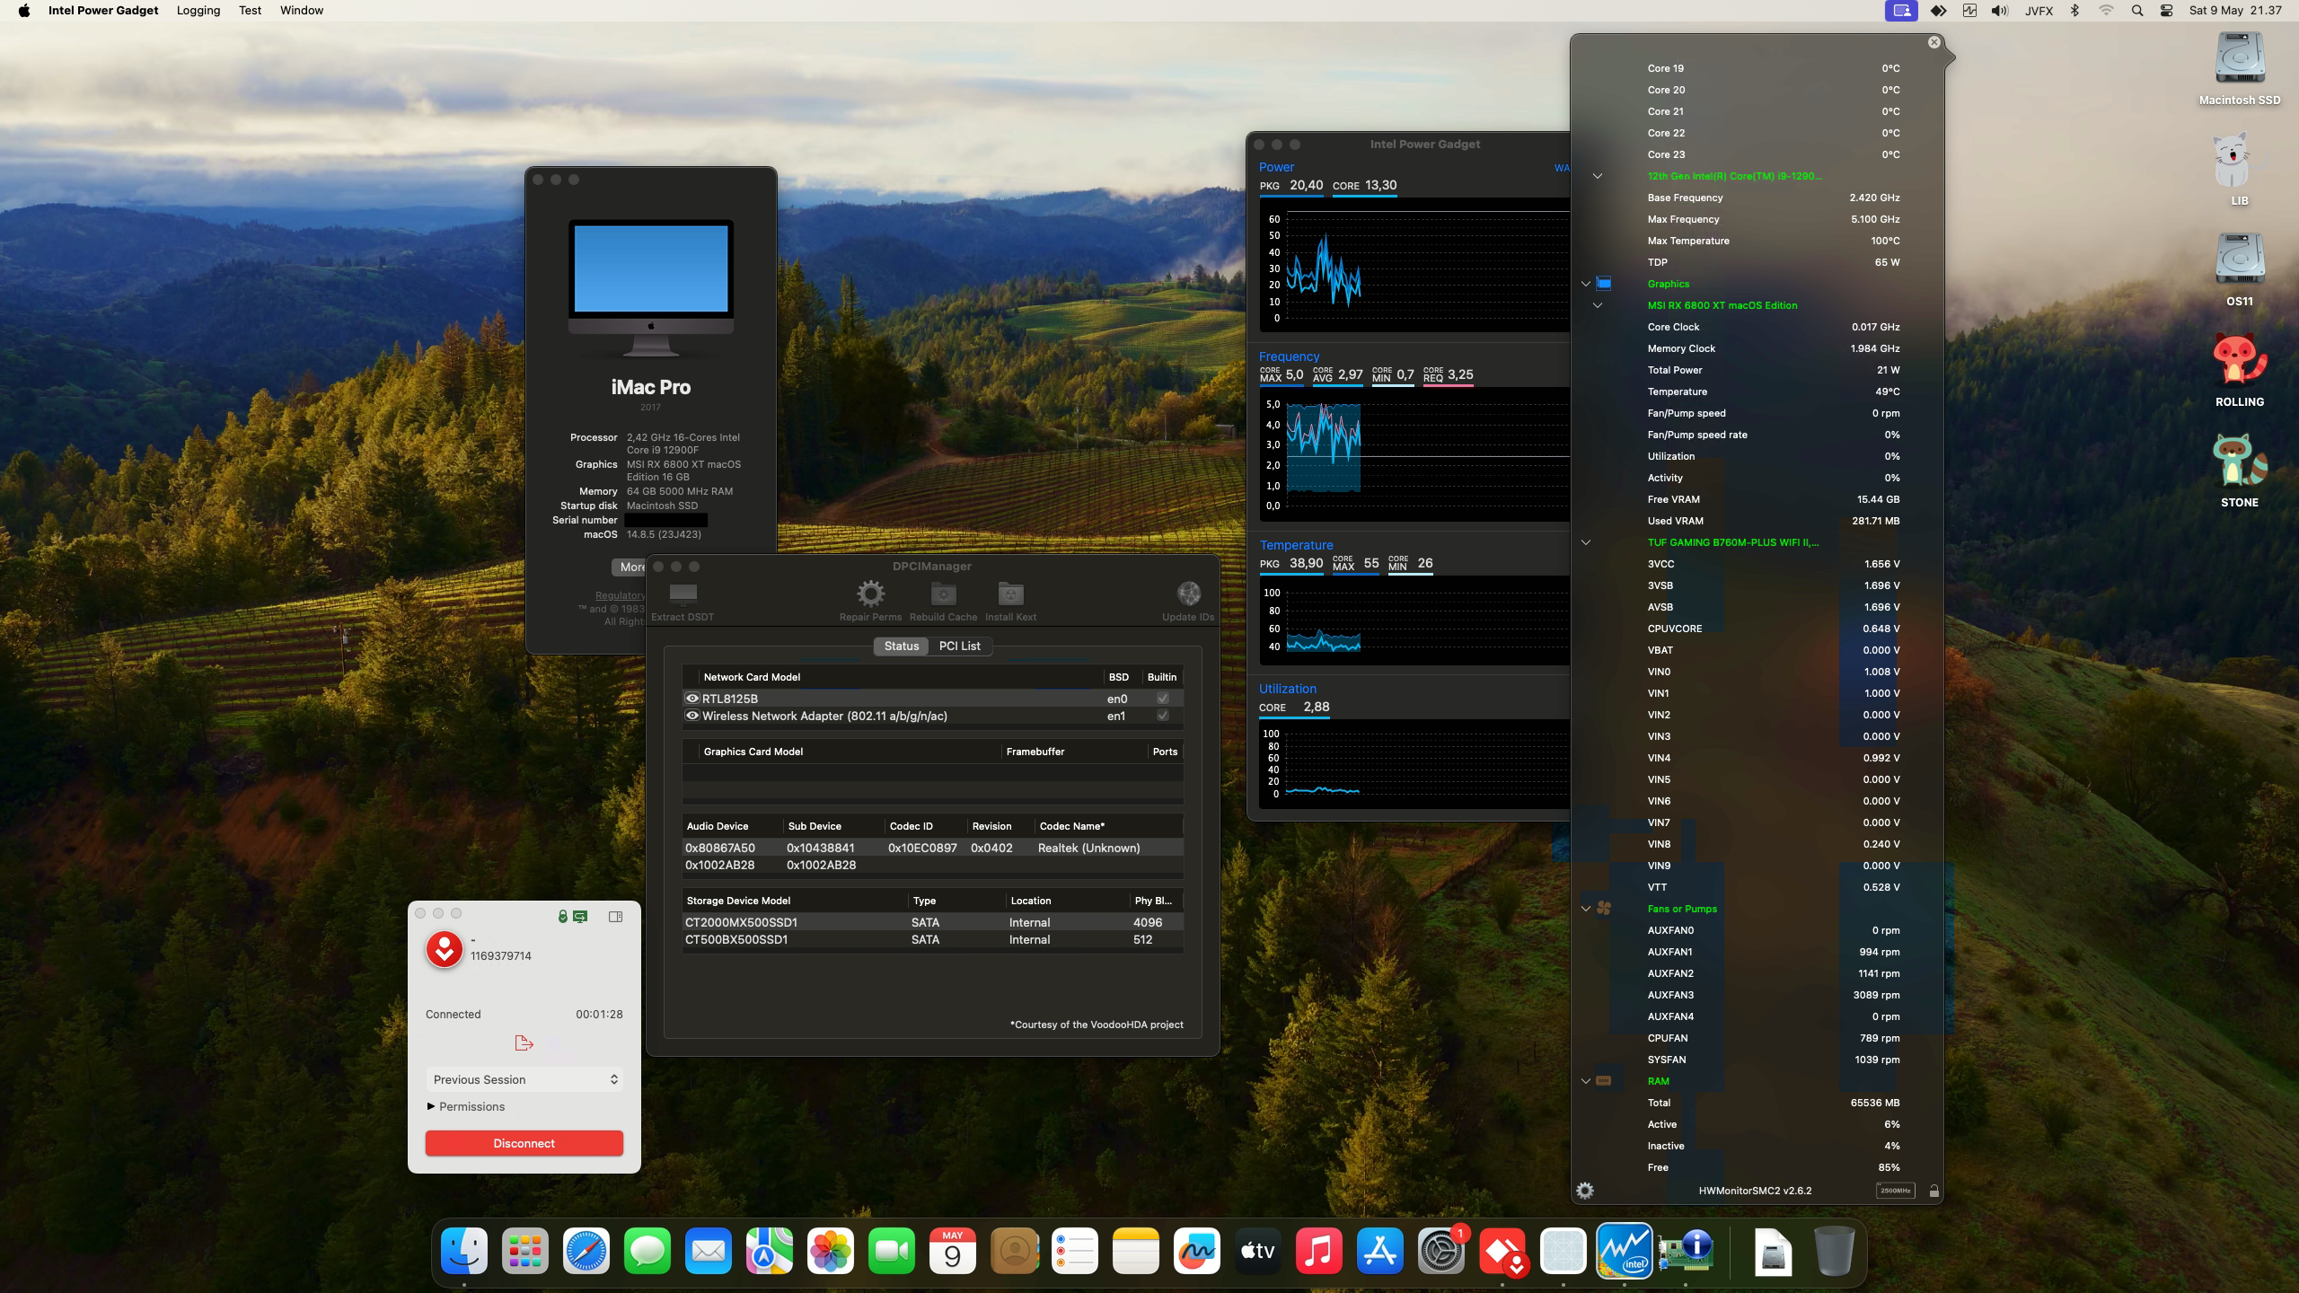The width and height of the screenshot is (2299, 1293).
Task: Select the CT500BX500SSD1 storage row
Action: [x=932, y=939]
